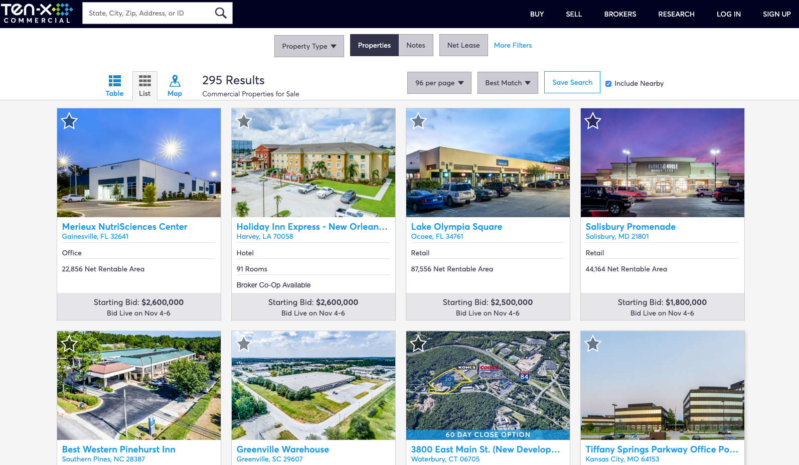This screenshot has height=465, width=799.
Task: Favorite the Greenville Warehouse star
Action: point(244,344)
